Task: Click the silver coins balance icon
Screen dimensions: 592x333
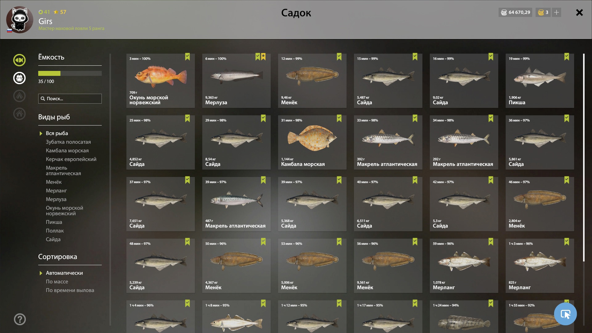Action: [x=504, y=12]
